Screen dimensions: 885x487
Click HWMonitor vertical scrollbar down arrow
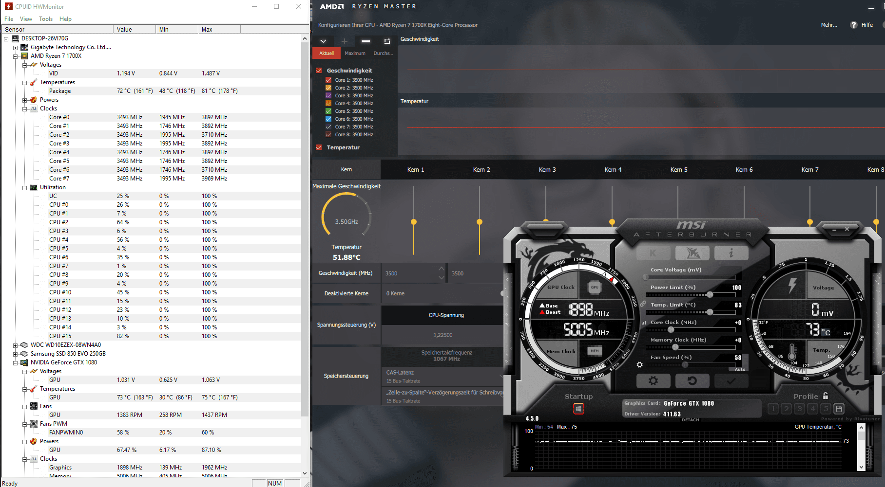click(305, 473)
